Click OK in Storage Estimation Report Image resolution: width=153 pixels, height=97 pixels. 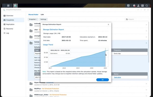103,80
